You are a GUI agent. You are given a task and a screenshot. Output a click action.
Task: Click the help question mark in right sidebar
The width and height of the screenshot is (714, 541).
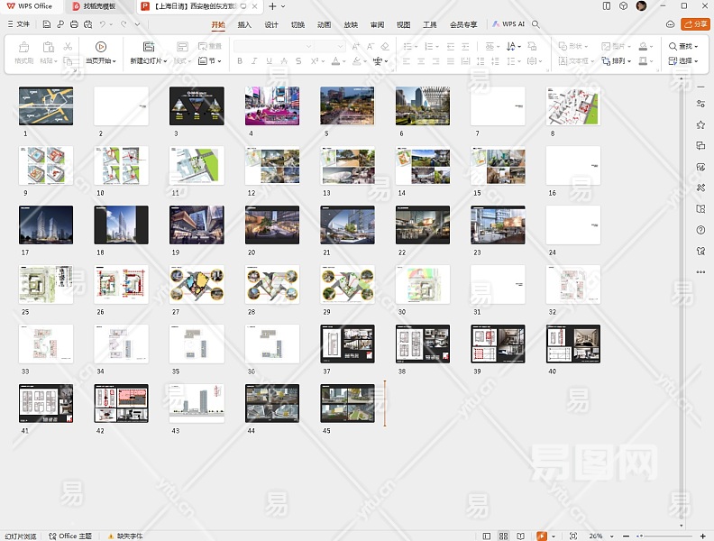click(700, 230)
